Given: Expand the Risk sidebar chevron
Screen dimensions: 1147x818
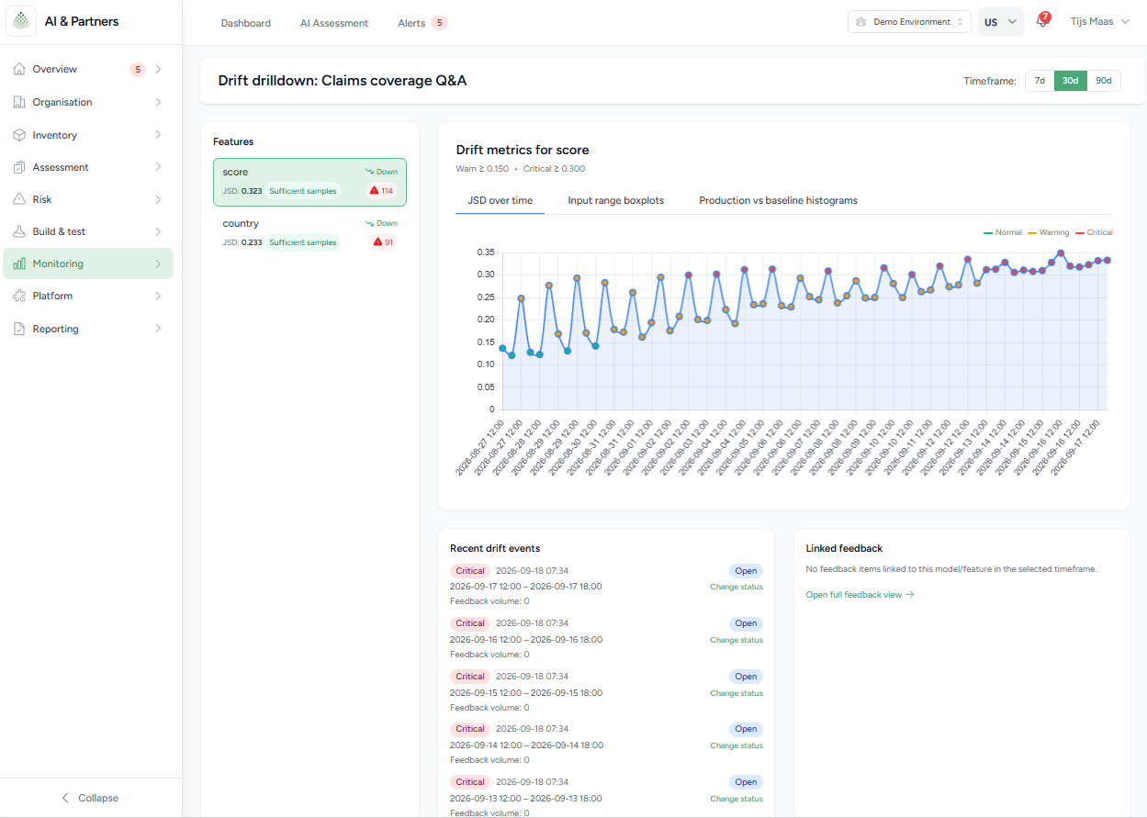Looking at the screenshot, I should coord(158,199).
